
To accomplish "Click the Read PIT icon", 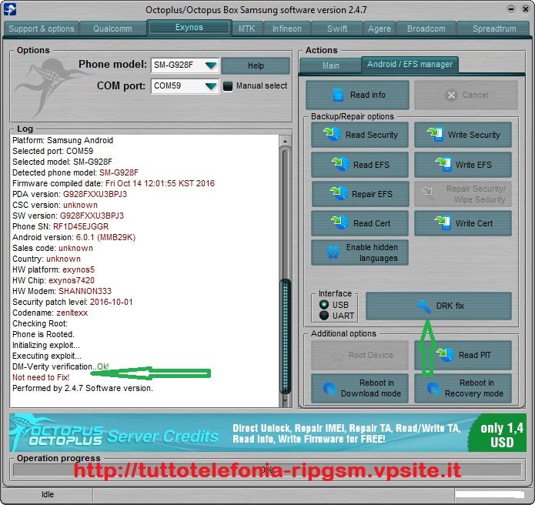I will coord(445,355).
